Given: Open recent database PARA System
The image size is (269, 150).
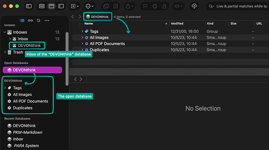Looking at the screenshot, I should [26, 146].
